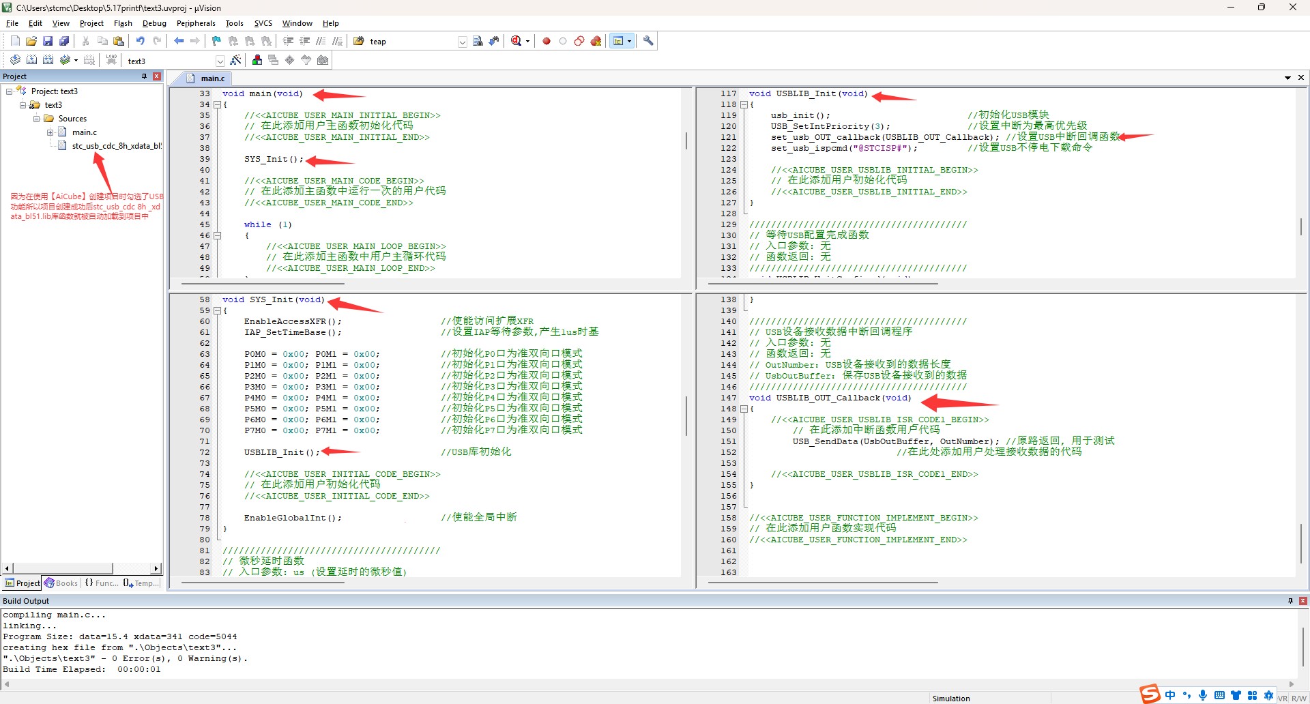Close the Project panel
This screenshot has width=1310, height=704.
(x=157, y=76)
